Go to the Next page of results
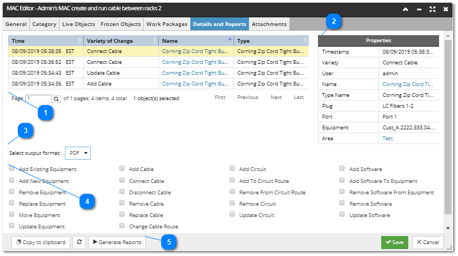Viewport: 458px width, 256px height. pos(276,97)
